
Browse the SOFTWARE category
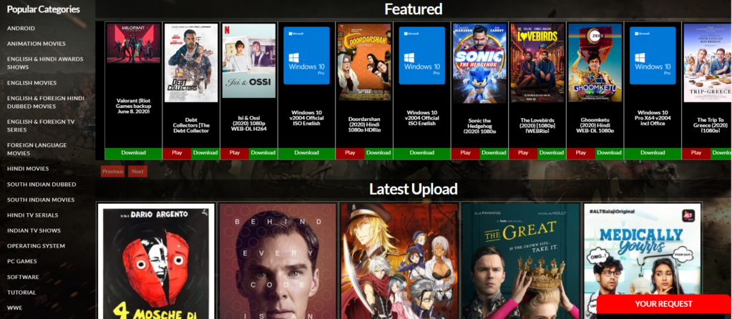pyautogui.click(x=23, y=277)
